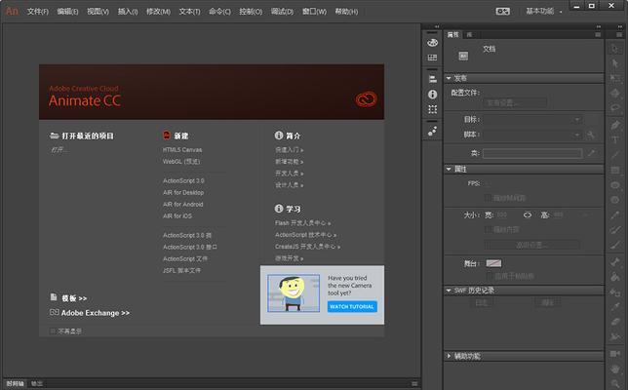Viewport: 628px width, 390px height.
Task: Click the Camera tool tutorial thumbnail
Action: 294,293
